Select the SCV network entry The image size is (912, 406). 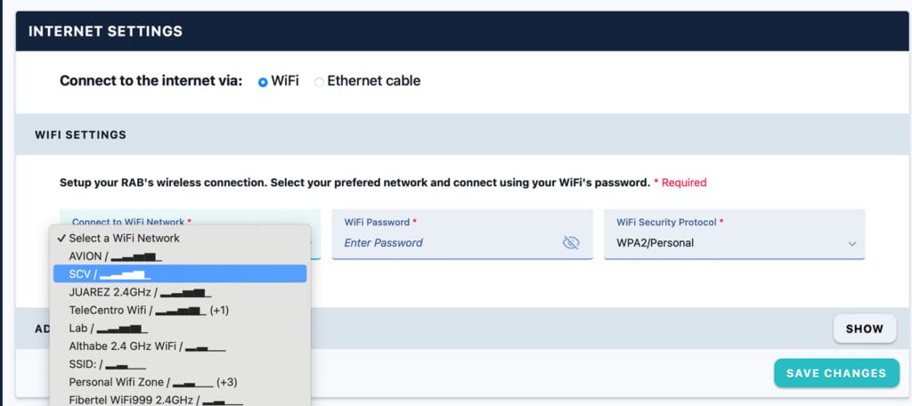tap(107, 274)
